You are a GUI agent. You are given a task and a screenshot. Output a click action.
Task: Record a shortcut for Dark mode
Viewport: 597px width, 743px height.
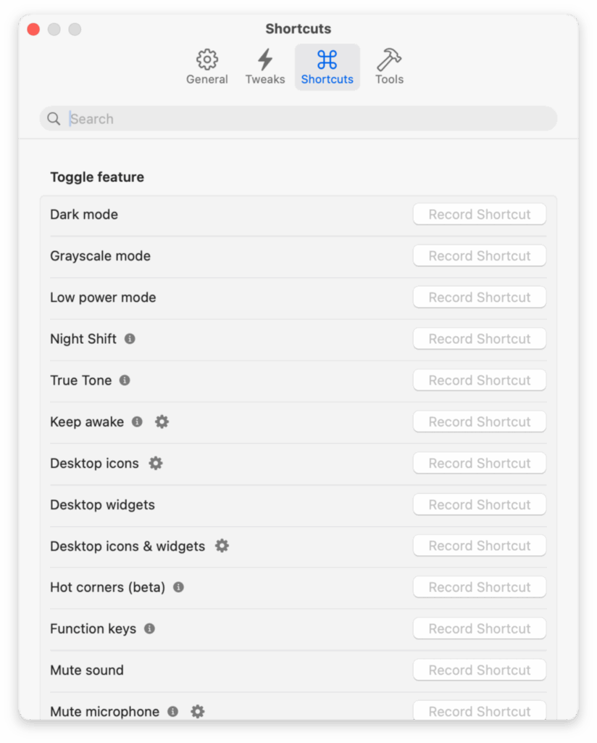(480, 215)
